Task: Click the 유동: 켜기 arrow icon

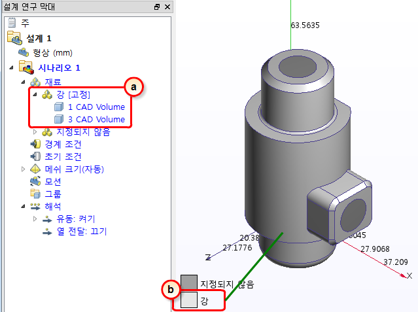Action: (47, 219)
